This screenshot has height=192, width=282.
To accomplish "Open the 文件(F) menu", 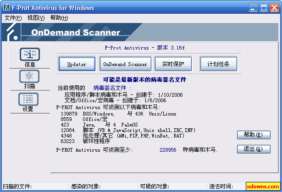I will click(x=13, y=18).
